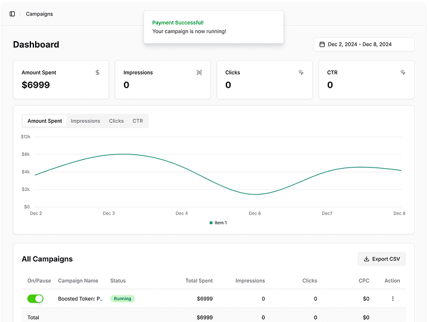
Task: Open the three-dot action menu for campaign
Action: [393, 299]
